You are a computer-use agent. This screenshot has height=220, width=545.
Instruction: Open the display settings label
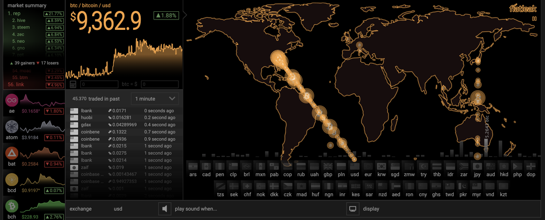371,209
